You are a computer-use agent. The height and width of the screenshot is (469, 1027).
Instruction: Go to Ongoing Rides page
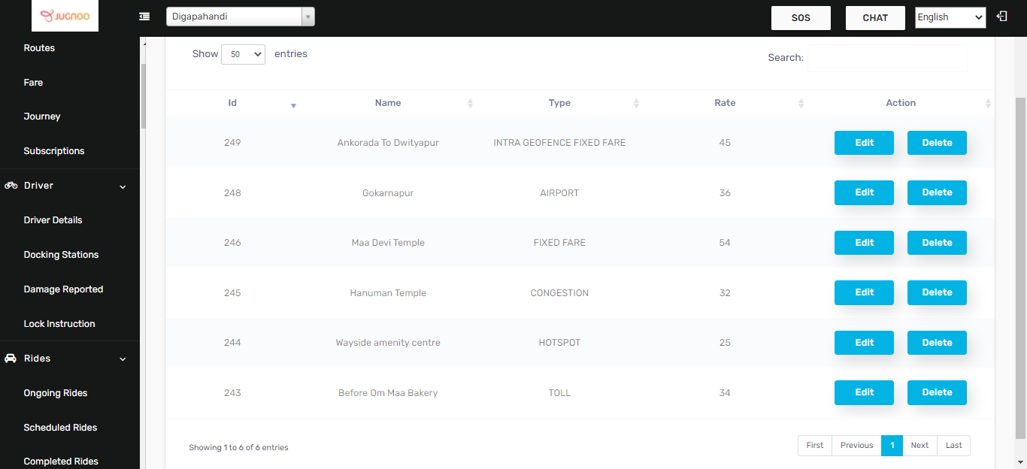[x=56, y=393]
